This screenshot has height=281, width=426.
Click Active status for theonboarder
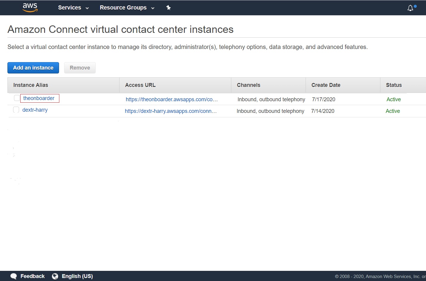coord(394,99)
